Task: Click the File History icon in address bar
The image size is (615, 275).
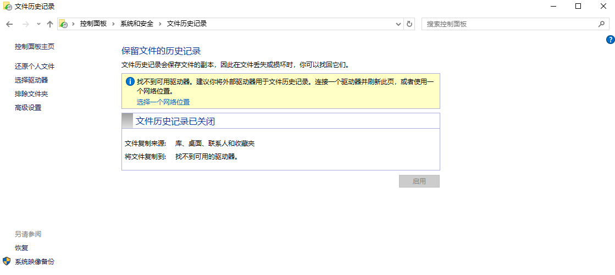Action: point(64,24)
